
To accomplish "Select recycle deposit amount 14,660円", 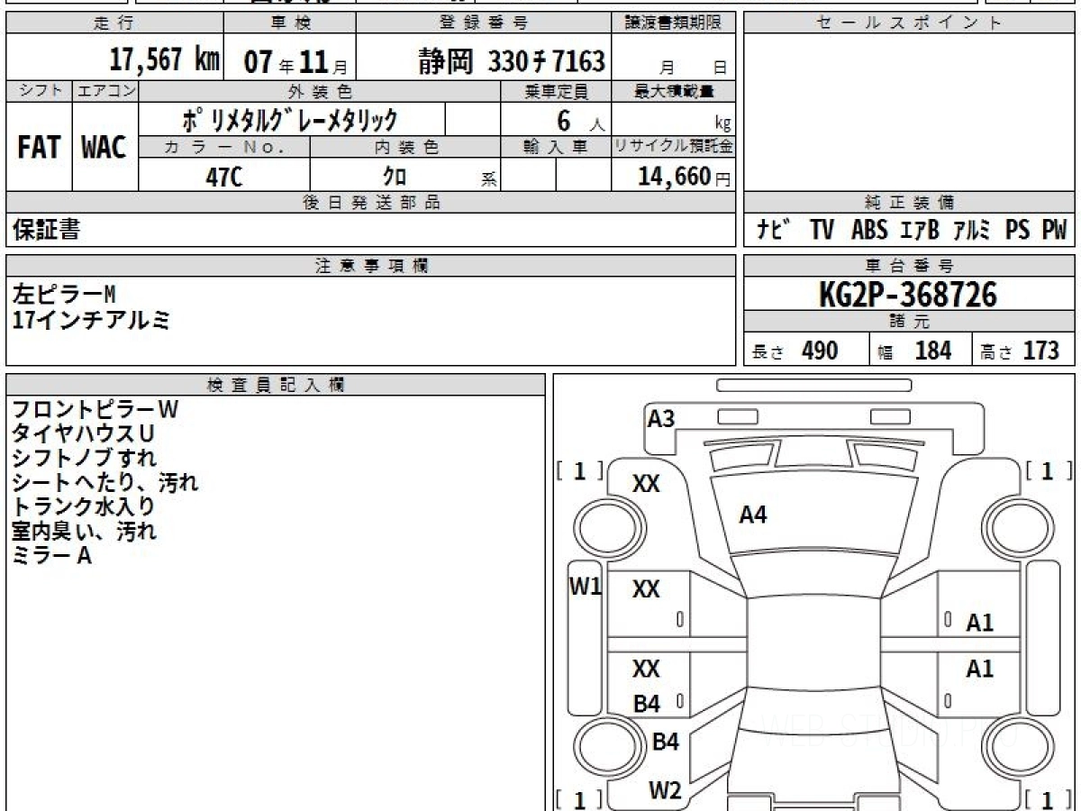I will pyautogui.click(x=674, y=177).
